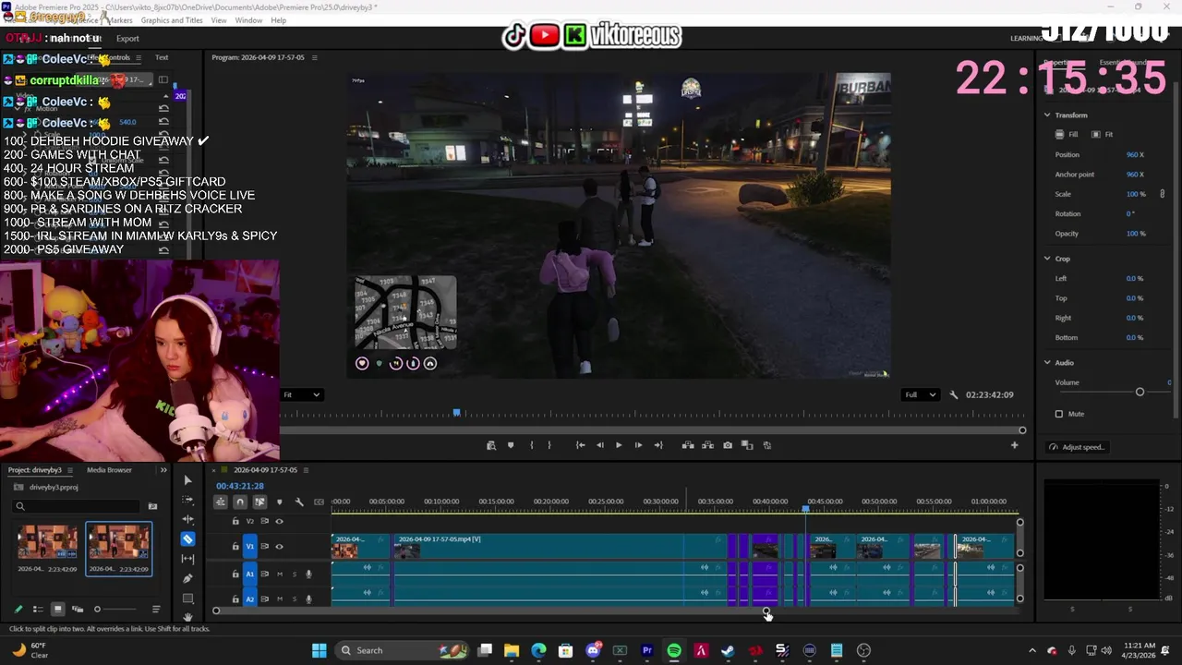The image size is (1182, 665).
Task: Collapse the Transform section
Action: pyautogui.click(x=1047, y=115)
